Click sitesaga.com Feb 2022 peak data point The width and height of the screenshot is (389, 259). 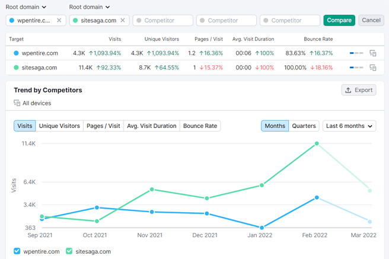pos(317,143)
